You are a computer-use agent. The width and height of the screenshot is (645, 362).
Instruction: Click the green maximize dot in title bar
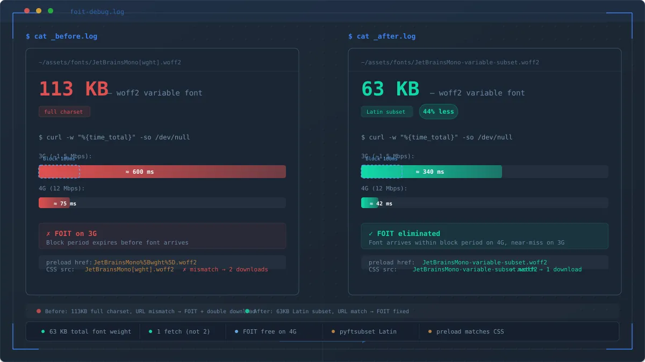[51, 11]
